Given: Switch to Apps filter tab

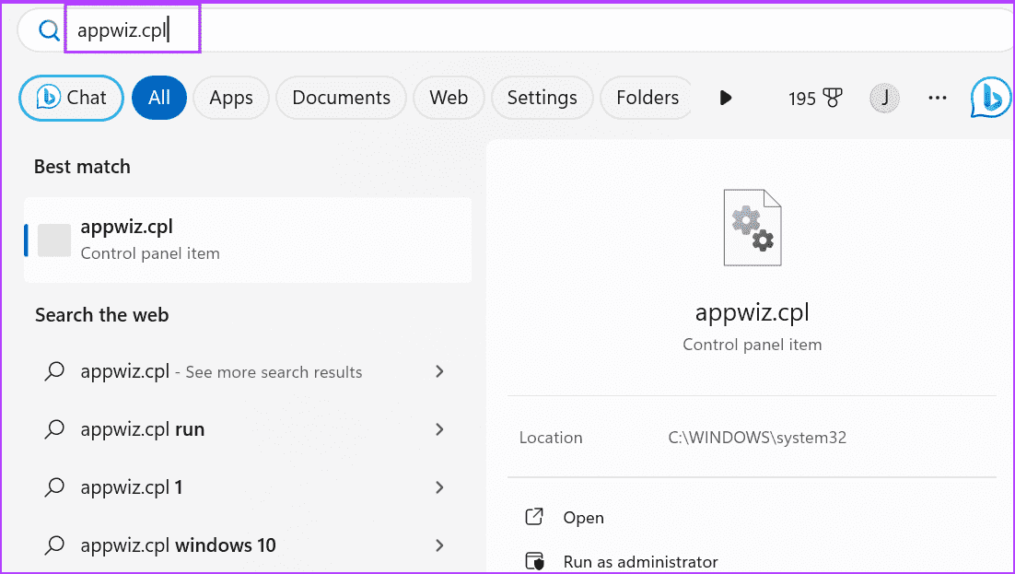Looking at the screenshot, I should (231, 98).
